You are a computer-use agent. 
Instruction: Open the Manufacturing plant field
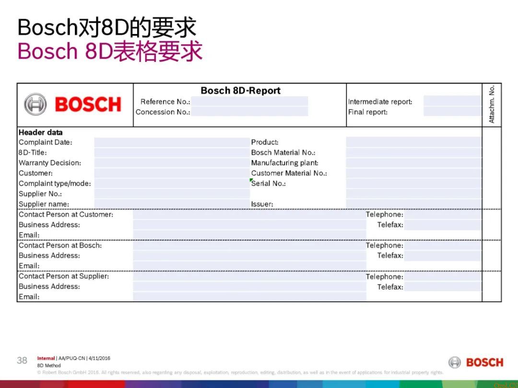(412, 163)
